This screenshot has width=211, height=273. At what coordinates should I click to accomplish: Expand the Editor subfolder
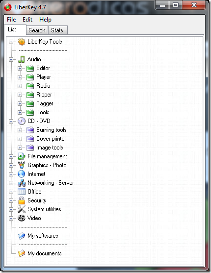20,68
